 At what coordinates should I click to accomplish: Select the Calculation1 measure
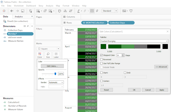click(14, 102)
